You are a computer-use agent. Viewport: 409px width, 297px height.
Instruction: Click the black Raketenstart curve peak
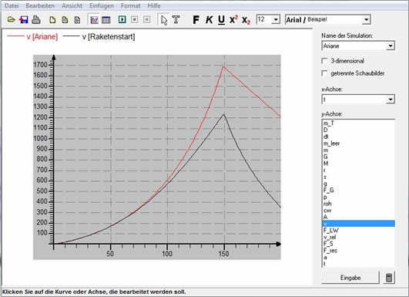[223, 114]
